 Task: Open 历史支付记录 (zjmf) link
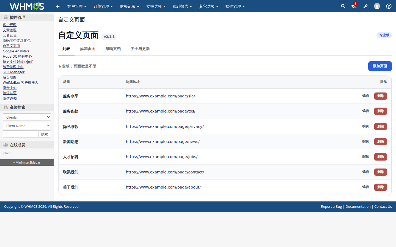pyautogui.click(x=18, y=62)
